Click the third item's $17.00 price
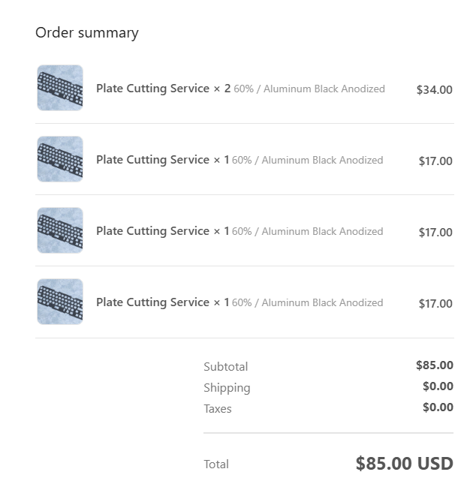The image size is (464, 490). click(x=435, y=233)
